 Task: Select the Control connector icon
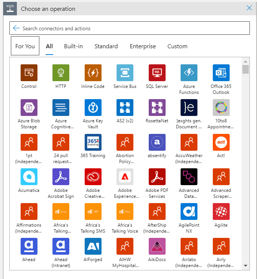[29, 73]
